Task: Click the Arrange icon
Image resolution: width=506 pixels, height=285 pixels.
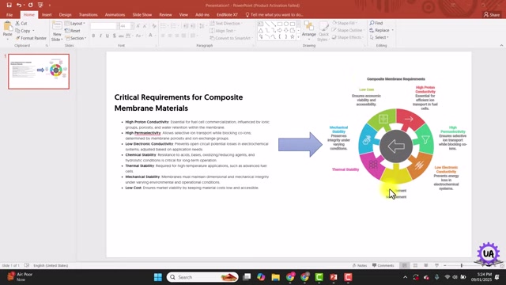Action: [309, 27]
